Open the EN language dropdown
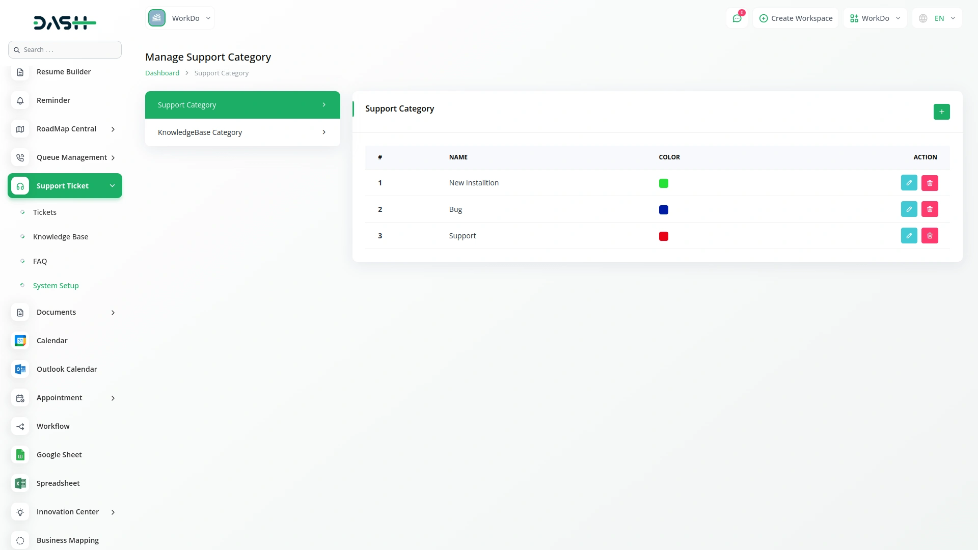 coord(937,18)
